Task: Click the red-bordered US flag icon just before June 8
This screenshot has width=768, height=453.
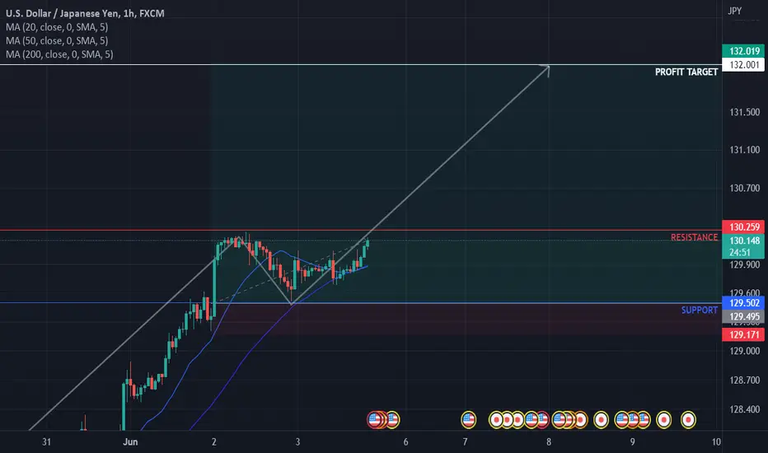Action: [x=543, y=420]
